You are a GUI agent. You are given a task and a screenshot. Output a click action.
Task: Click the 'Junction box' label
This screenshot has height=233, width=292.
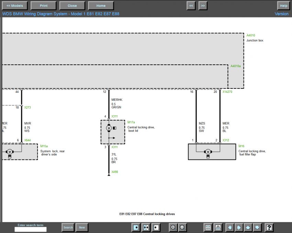pos(255,40)
